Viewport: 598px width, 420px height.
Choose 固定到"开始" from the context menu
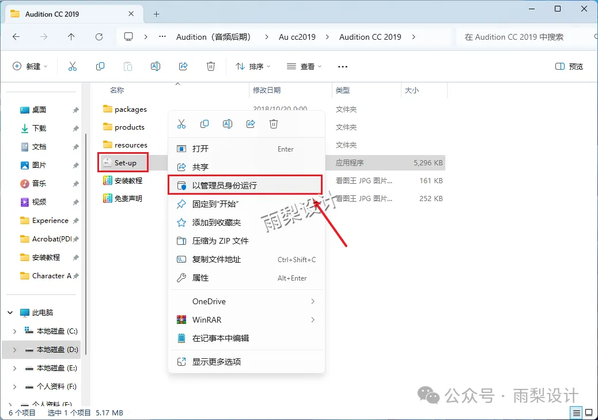click(x=247, y=204)
